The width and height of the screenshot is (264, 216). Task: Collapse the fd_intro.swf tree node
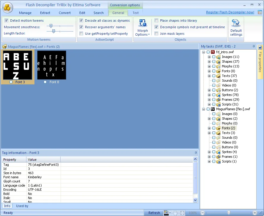pyautogui.click(x=203, y=52)
